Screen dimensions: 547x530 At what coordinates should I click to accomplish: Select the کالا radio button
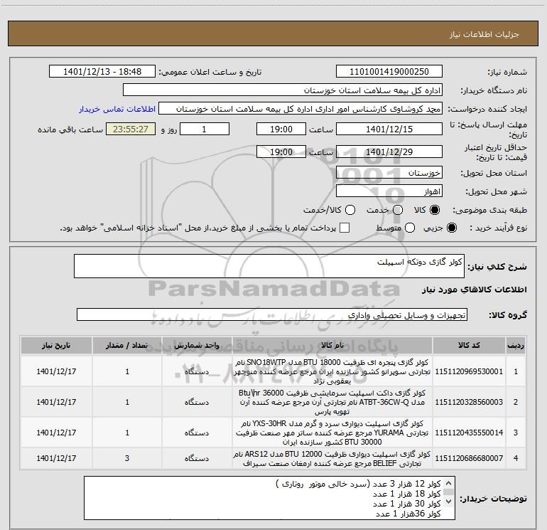[435, 210]
